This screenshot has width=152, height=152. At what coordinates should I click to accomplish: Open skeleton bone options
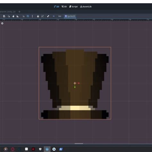coord(48,16)
